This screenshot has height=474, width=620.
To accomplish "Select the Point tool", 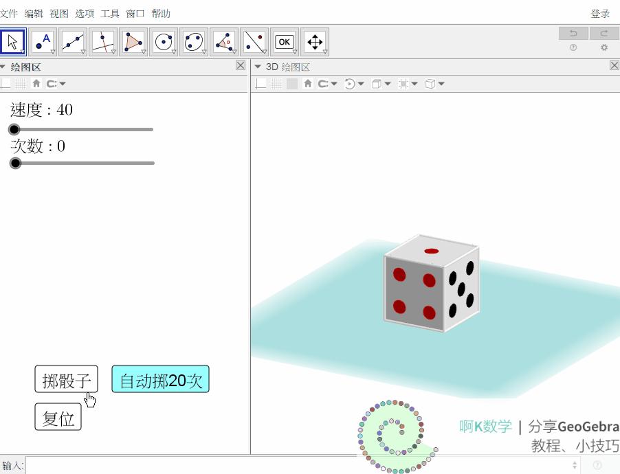I will tap(43, 42).
